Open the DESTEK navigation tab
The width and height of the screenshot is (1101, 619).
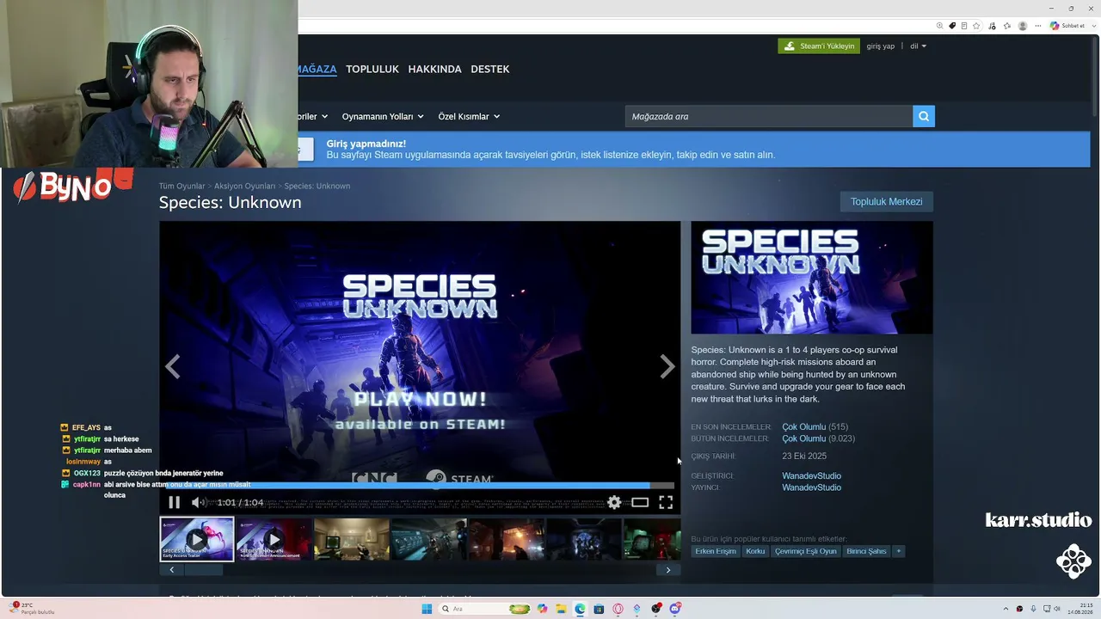point(490,69)
